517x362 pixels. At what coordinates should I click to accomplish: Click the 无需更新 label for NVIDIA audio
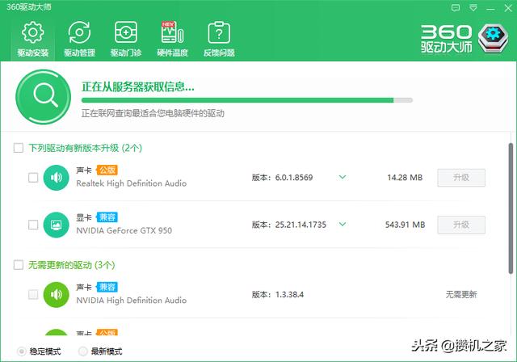(461, 294)
